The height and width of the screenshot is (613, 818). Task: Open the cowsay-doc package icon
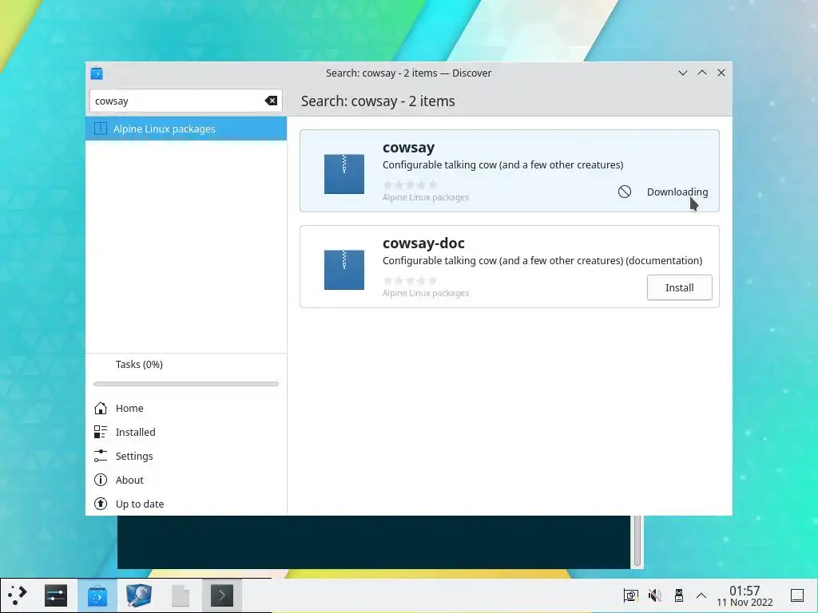(x=344, y=270)
